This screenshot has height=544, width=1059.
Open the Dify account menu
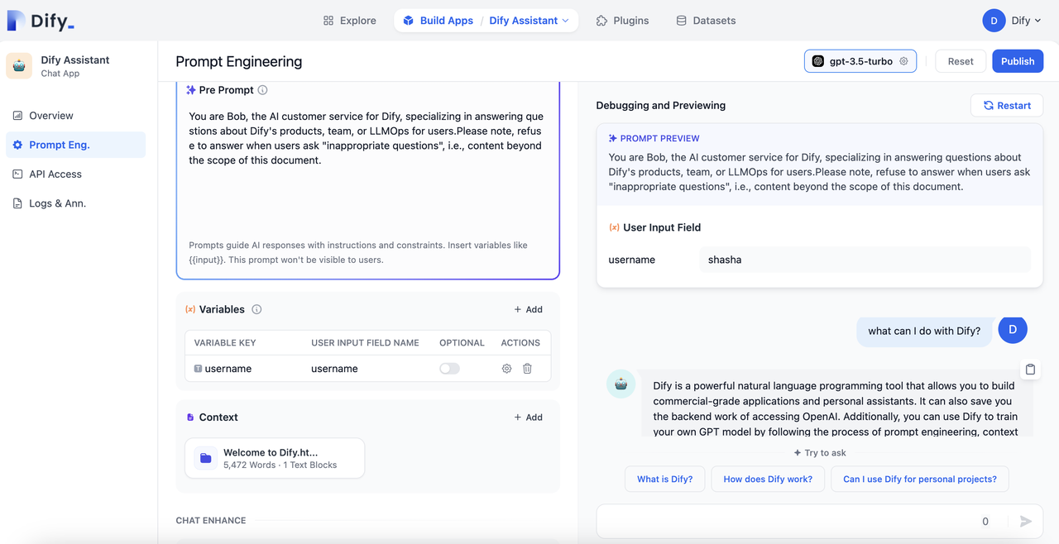[x=1013, y=21]
